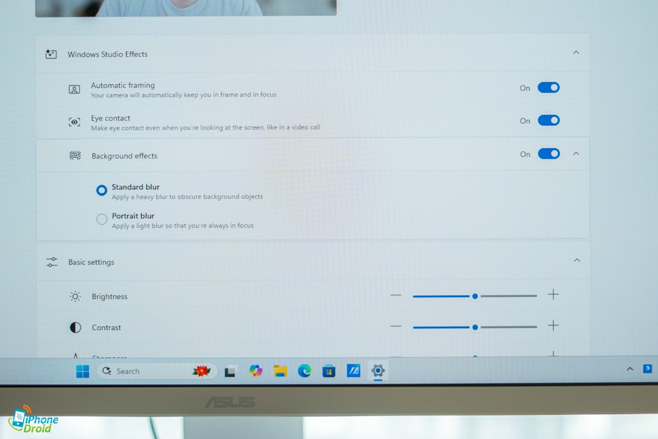The height and width of the screenshot is (439, 658).
Task: Turn off Automatic framing toggle
Action: click(548, 88)
